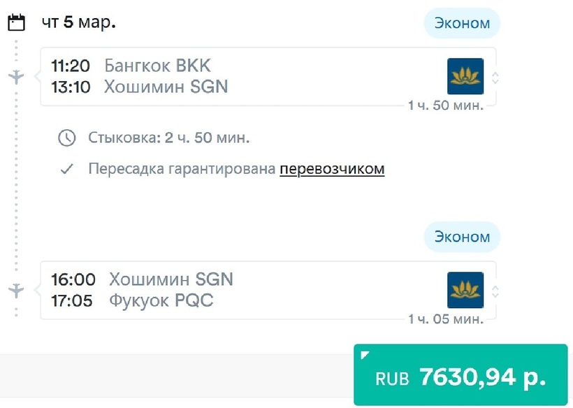Click the plane icon for the 16:00 flight
The width and height of the screenshot is (573, 408).
(16, 290)
